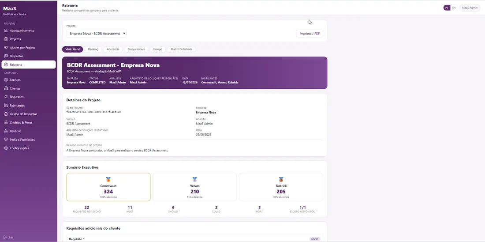Click the project ID f9d70650 text

[93, 112]
